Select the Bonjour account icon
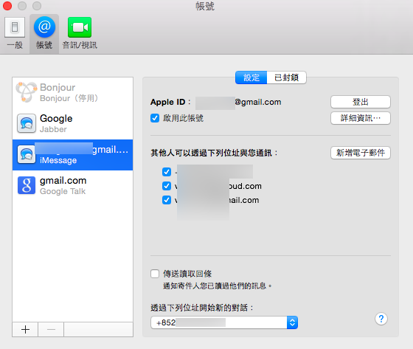 (26, 92)
